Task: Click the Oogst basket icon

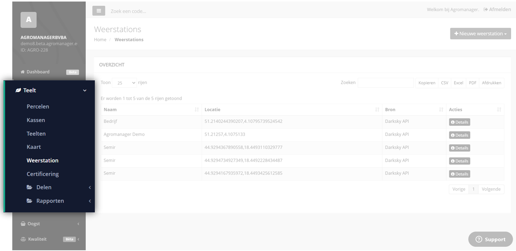Action: pyautogui.click(x=23, y=224)
